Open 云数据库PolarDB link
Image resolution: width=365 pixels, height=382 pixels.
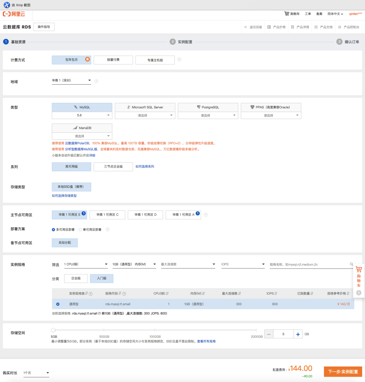coord(77,143)
